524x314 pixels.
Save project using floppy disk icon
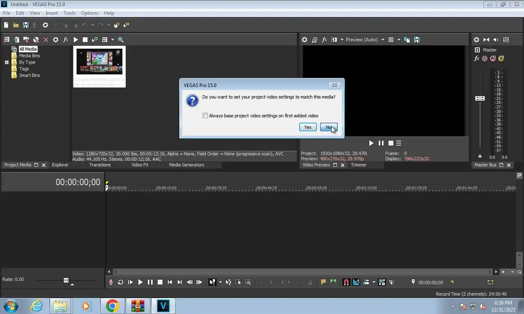(x=26, y=25)
